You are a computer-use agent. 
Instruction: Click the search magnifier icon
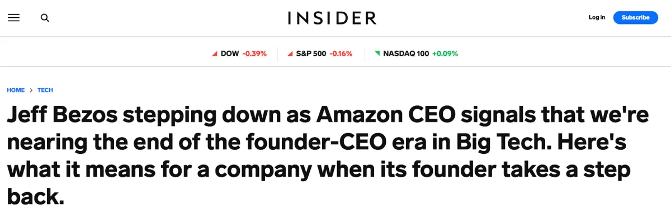[45, 18]
